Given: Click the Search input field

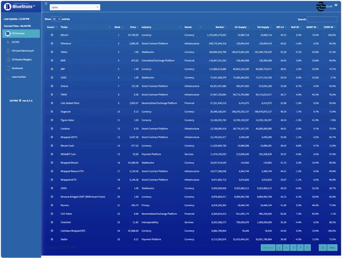Looking at the screenshot, I should pyautogui.click(x=322, y=19).
